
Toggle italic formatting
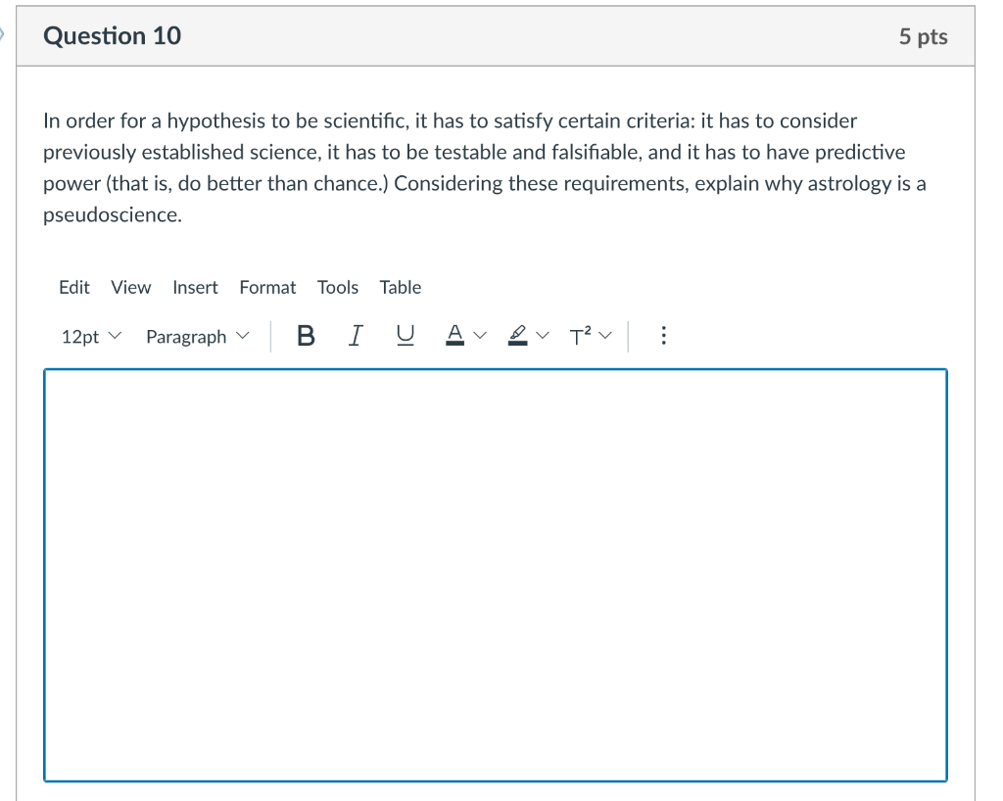(355, 335)
